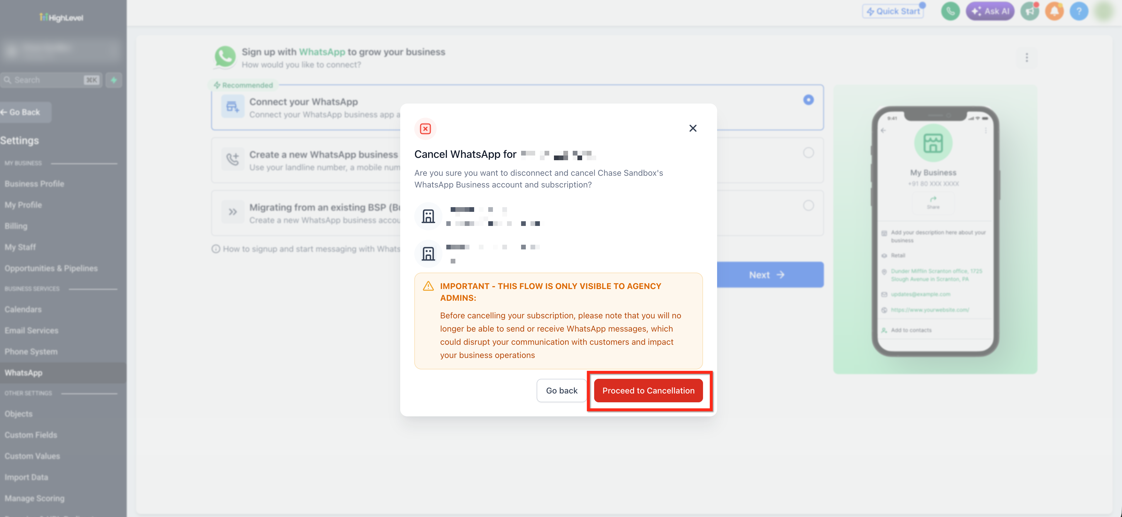Image resolution: width=1122 pixels, height=517 pixels.
Task: Click the yourwebsite.com link in preview
Action: (x=930, y=310)
